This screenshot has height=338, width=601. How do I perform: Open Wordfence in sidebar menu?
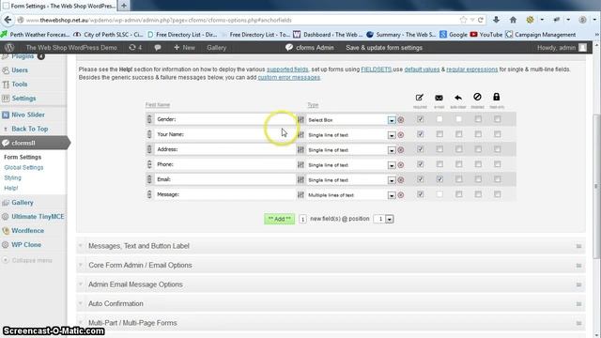(x=27, y=231)
